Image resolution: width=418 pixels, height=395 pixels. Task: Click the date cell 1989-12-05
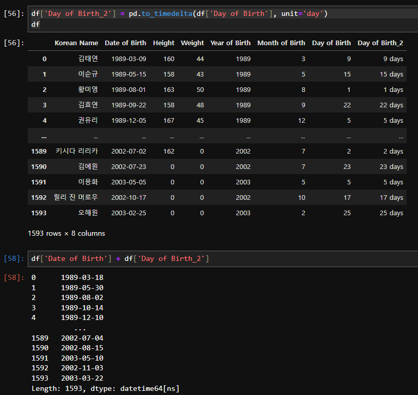129,121
